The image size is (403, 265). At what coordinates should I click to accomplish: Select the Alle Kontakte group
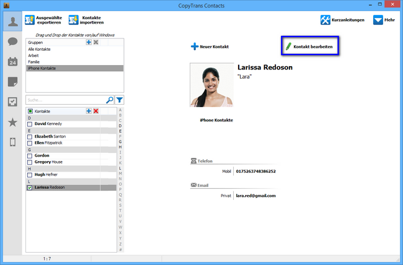[x=40, y=49]
